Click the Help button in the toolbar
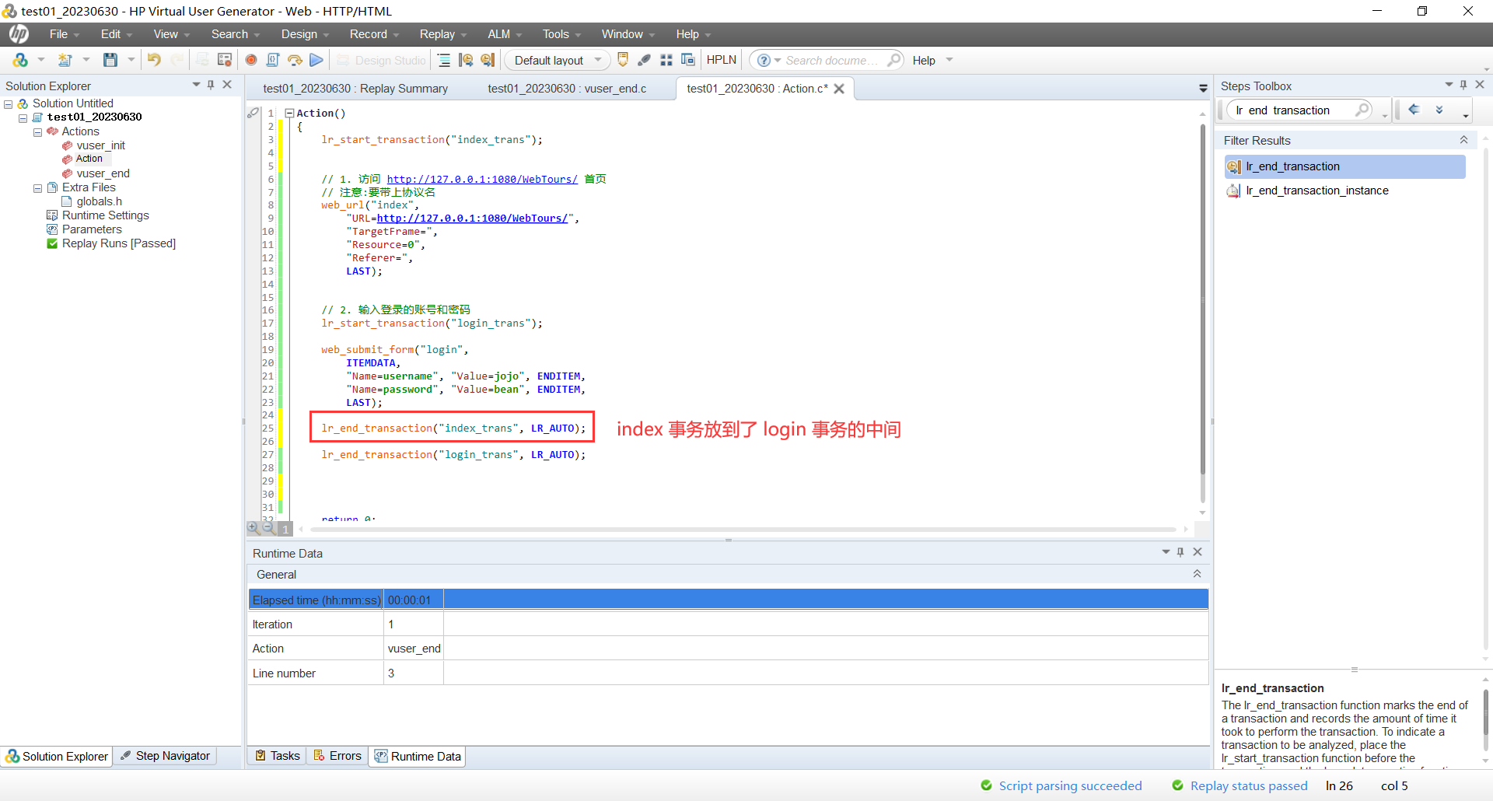 point(924,60)
